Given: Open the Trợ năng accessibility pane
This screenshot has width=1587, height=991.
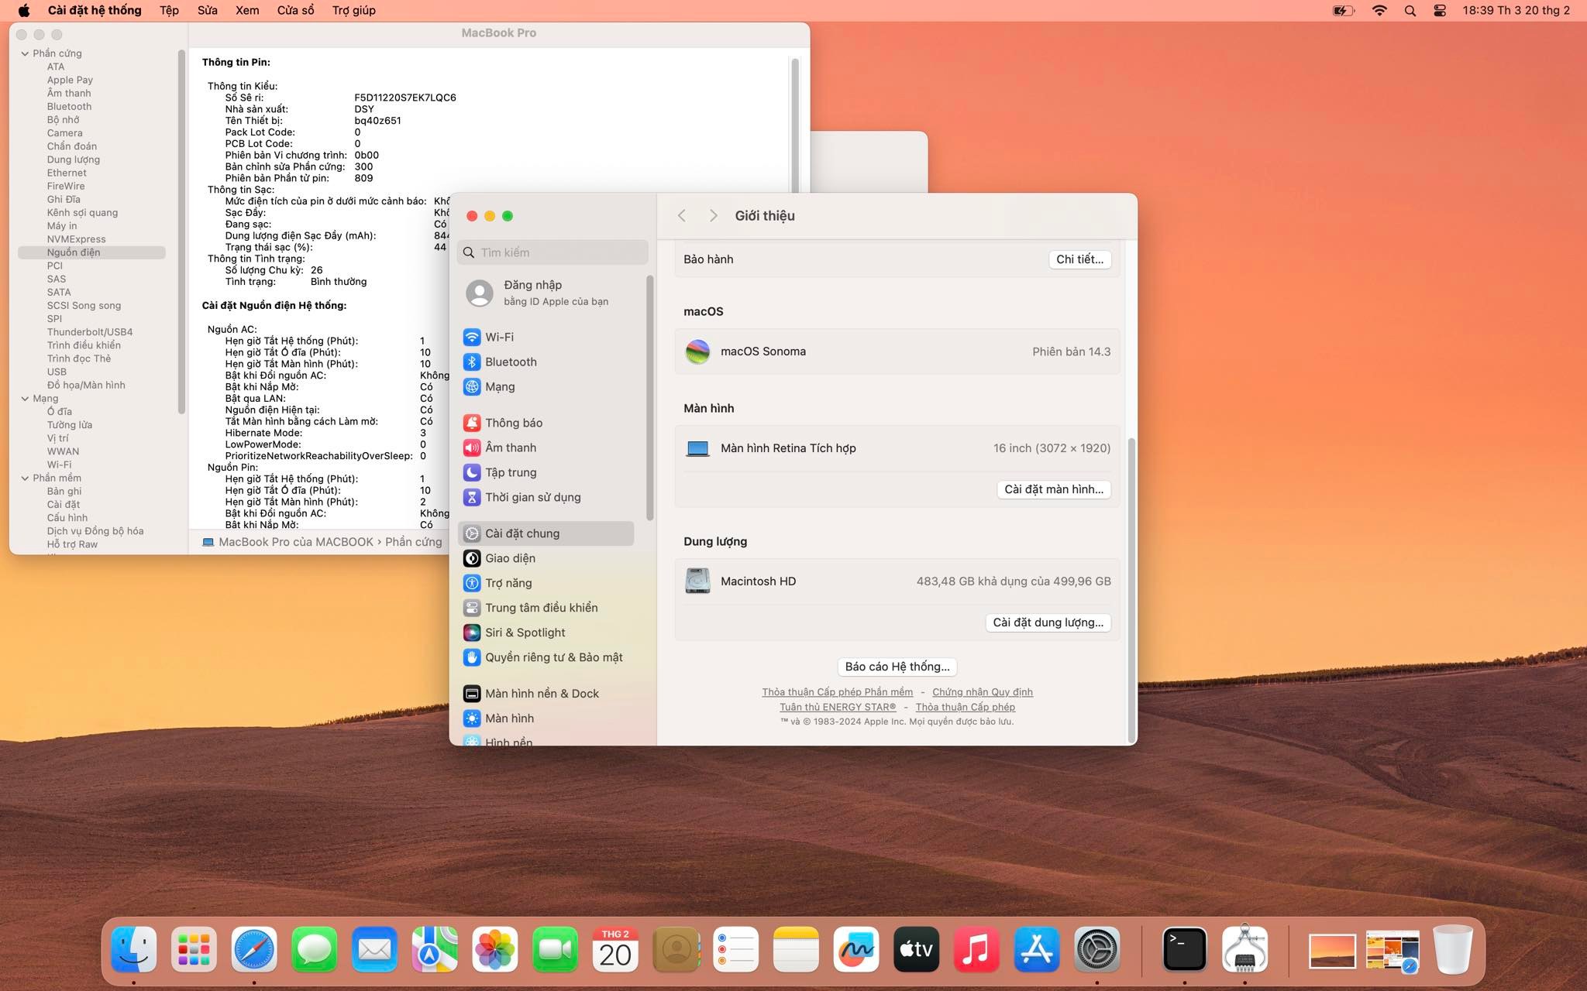Looking at the screenshot, I should coord(508,583).
